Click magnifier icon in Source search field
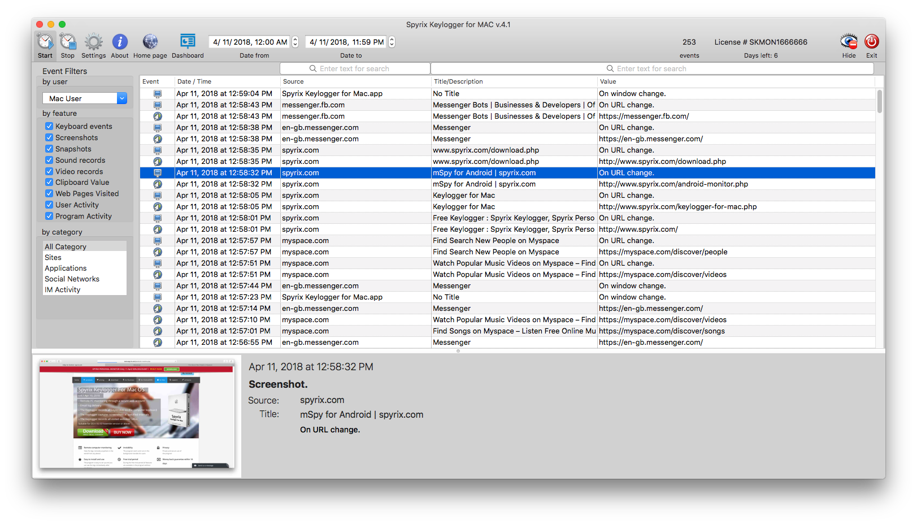 pyautogui.click(x=313, y=68)
